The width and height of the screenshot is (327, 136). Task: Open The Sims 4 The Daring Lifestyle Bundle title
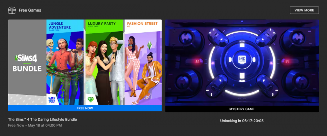pos(43,120)
